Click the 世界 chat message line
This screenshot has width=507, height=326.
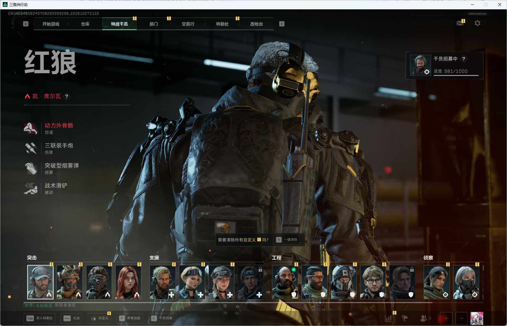tap(50, 306)
